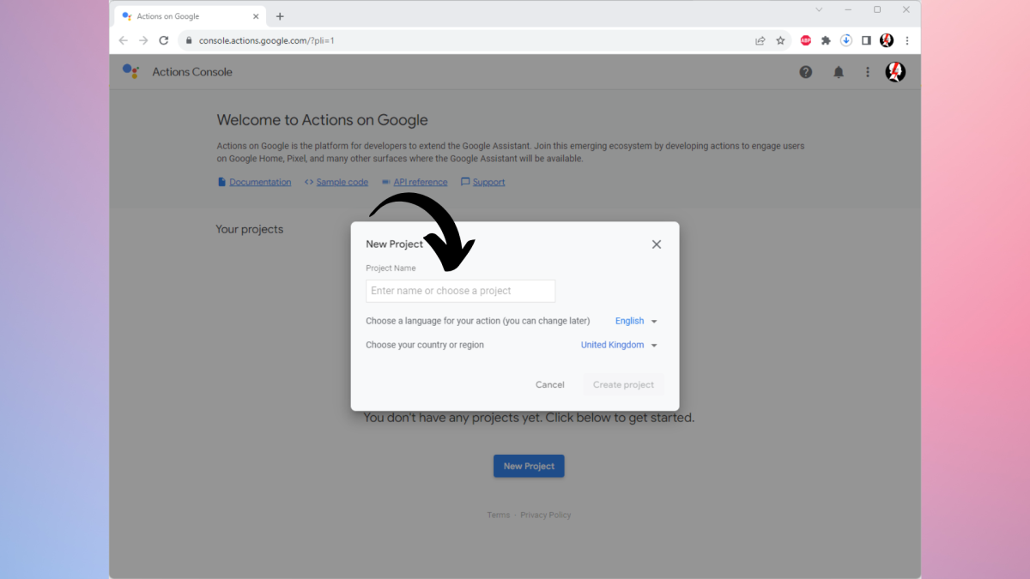Bookmark this page with star icon
The width and height of the screenshot is (1030, 579).
[780, 40]
